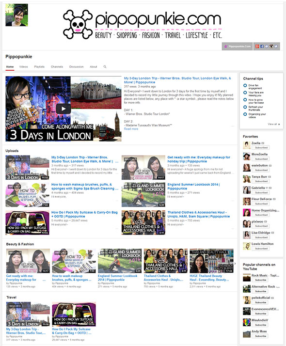Select the Home tab
The image size is (286, 346).
point(10,67)
